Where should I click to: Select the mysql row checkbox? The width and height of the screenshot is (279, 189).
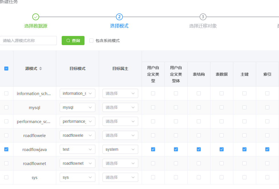6,107
